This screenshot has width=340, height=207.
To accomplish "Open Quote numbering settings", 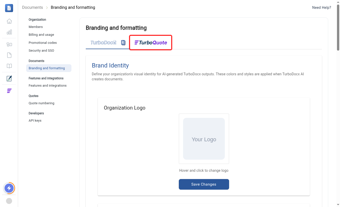I will click(41, 103).
